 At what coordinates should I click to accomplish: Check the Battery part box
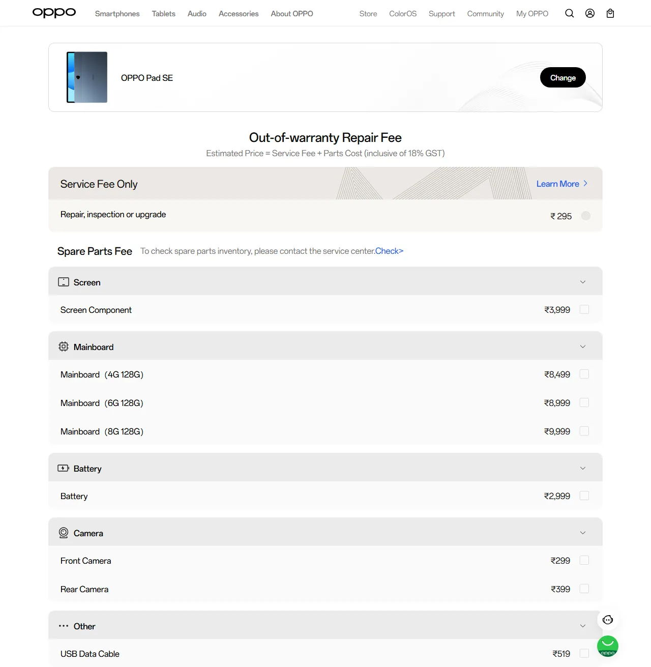[584, 496]
